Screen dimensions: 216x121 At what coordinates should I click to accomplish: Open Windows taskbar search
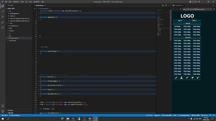coord(8,119)
